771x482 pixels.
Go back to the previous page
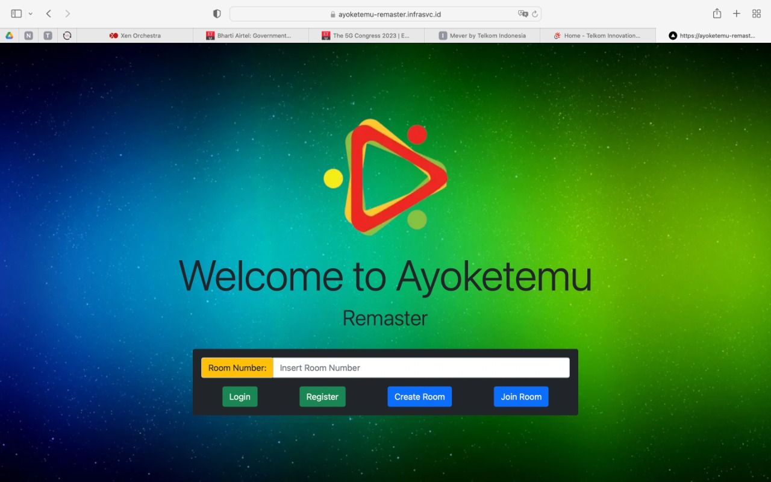[49, 13]
